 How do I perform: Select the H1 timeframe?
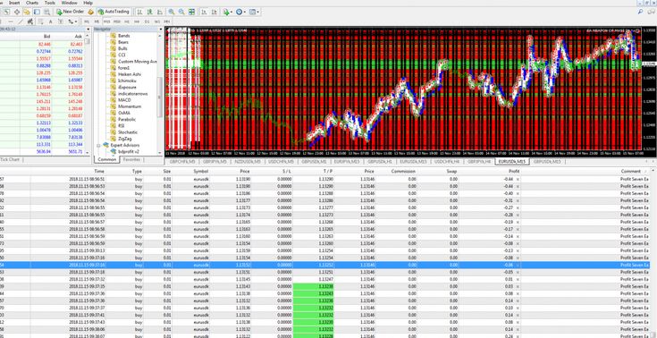point(127,21)
